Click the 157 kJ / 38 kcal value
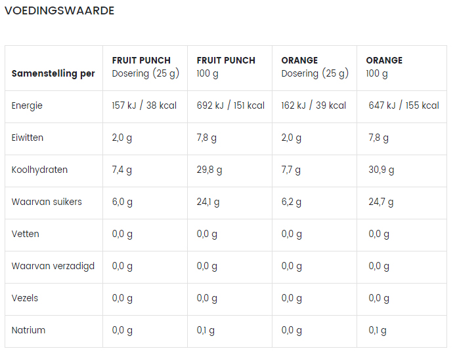This screenshot has height=353, width=457. point(144,105)
